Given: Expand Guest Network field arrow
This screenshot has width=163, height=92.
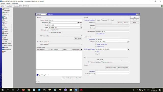Looking at the screenshot, I should pos(81,44).
